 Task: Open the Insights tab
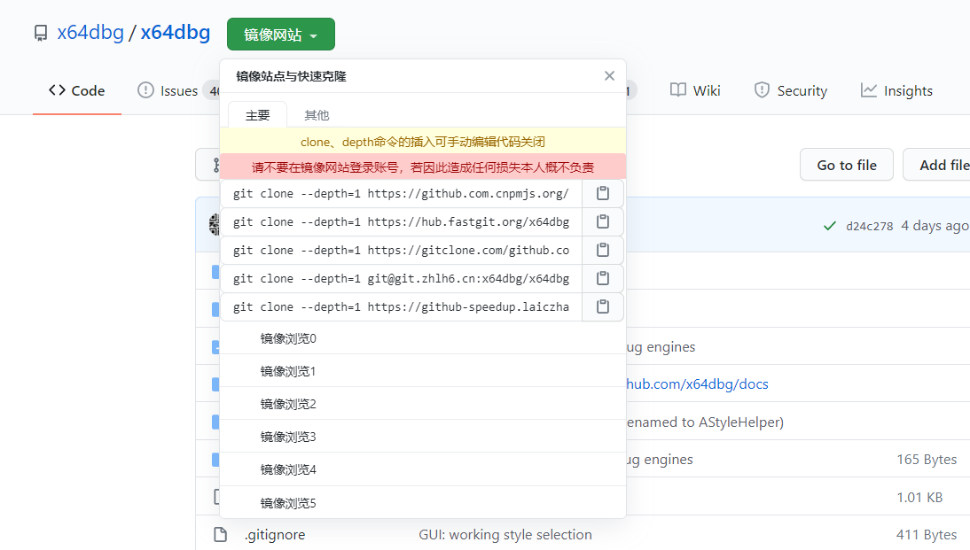pyautogui.click(x=896, y=91)
